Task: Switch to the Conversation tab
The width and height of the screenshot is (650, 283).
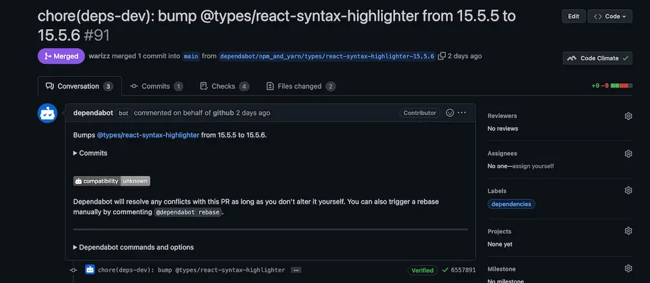Action: point(79,86)
